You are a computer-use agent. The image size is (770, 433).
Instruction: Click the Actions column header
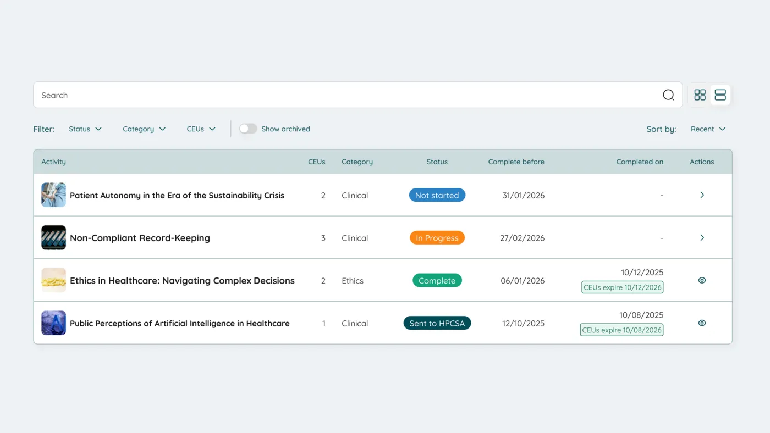pos(702,162)
